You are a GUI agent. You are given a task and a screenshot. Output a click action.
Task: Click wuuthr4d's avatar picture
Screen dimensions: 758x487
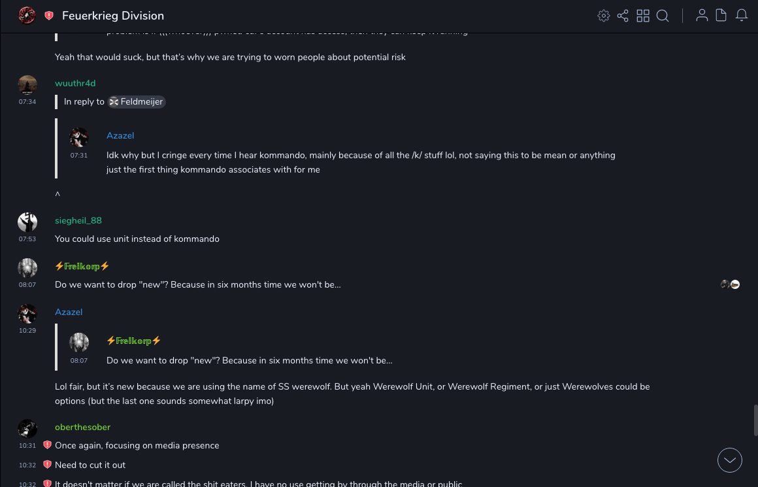coord(27,85)
